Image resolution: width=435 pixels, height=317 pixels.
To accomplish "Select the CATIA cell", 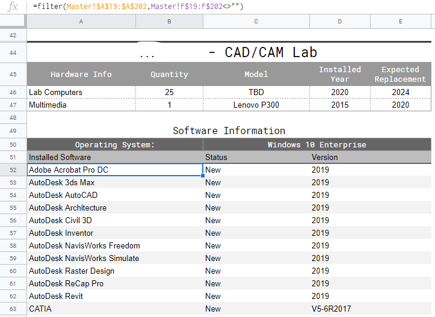I will coord(115,309).
